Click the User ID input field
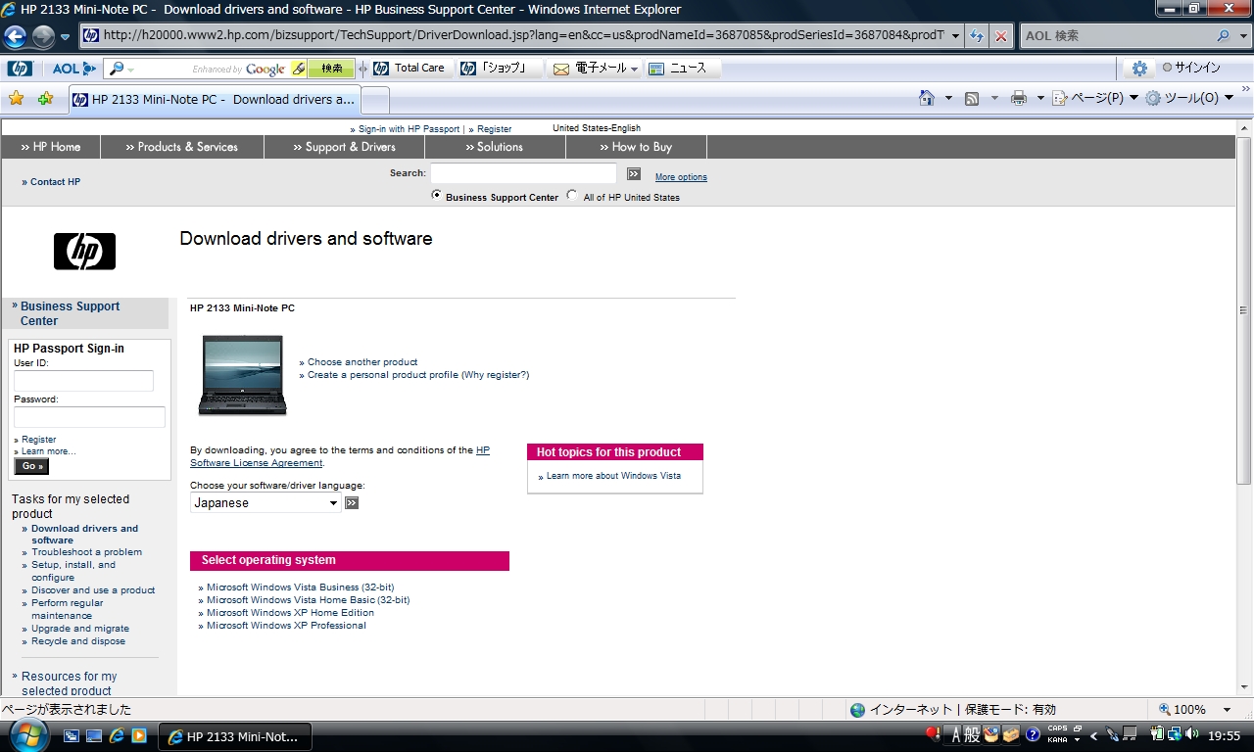The height and width of the screenshot is (752, 1254). coord(83,381)
